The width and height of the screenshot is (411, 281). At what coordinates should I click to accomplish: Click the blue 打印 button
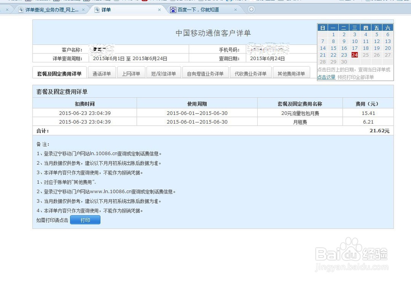click(x=85, y=220)
